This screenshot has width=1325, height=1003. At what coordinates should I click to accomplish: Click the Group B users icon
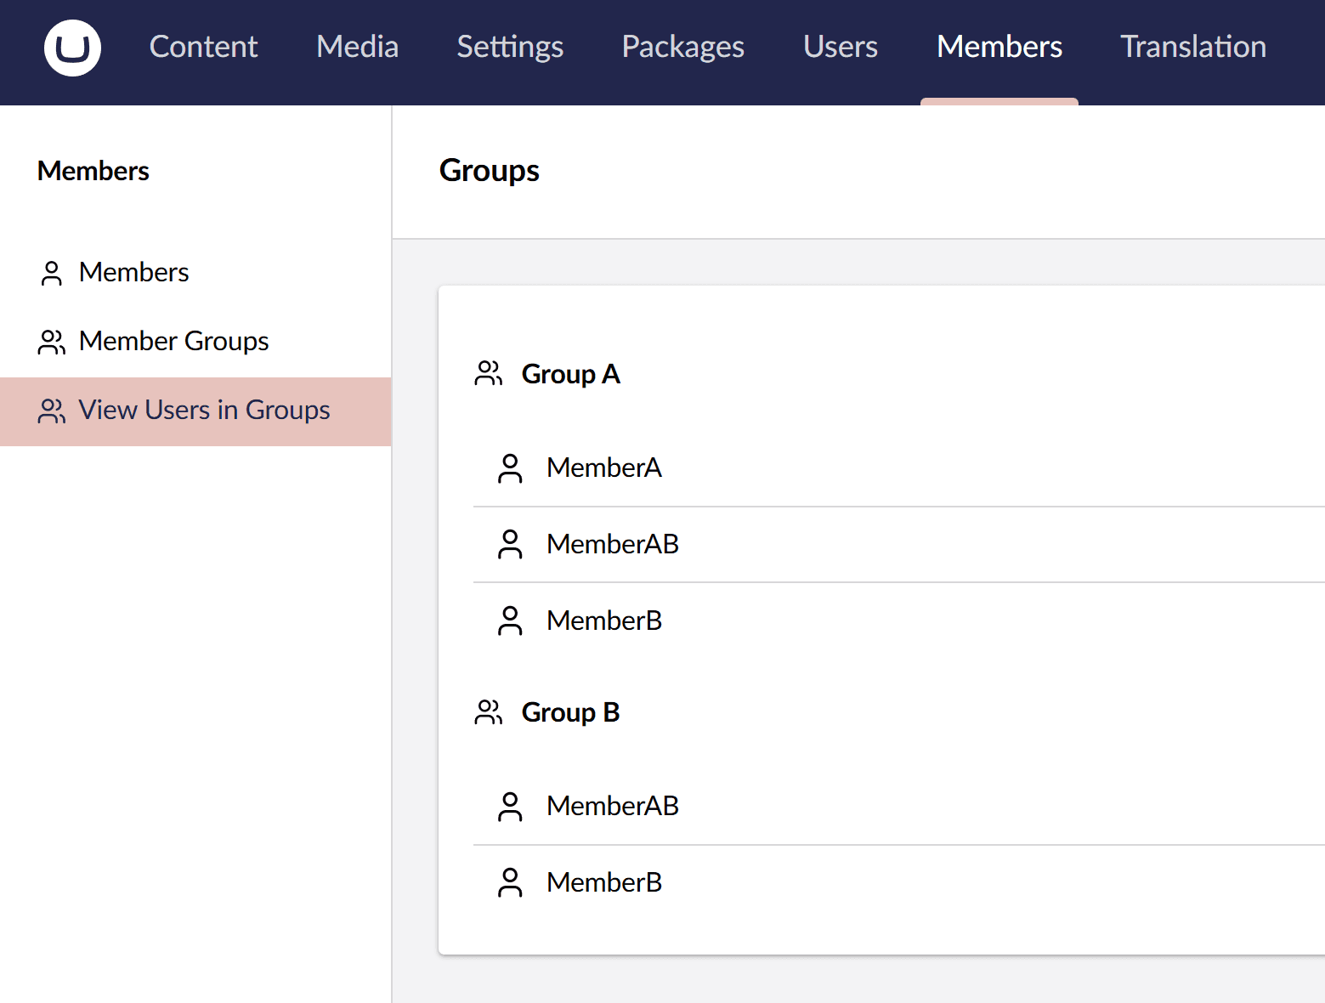[x=489, y=712]
